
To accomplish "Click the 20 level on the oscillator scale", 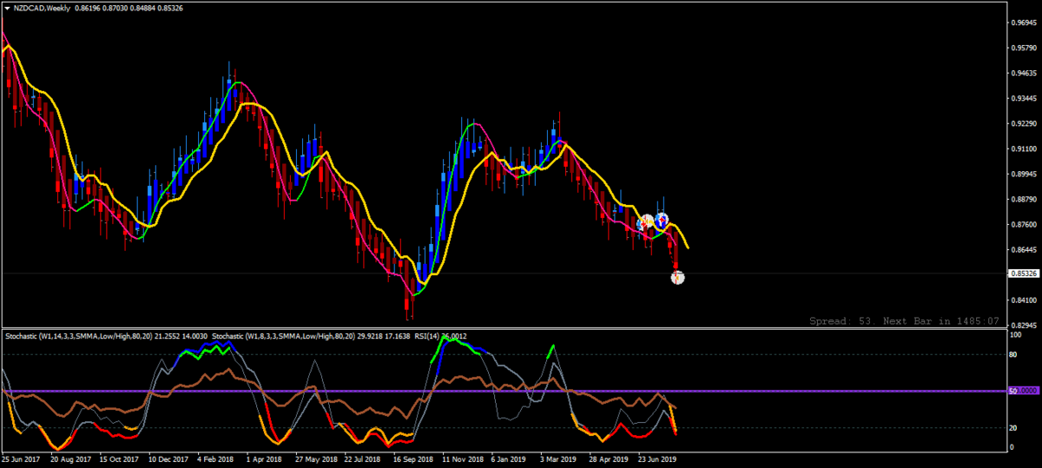I will [x=1013, y=428].
